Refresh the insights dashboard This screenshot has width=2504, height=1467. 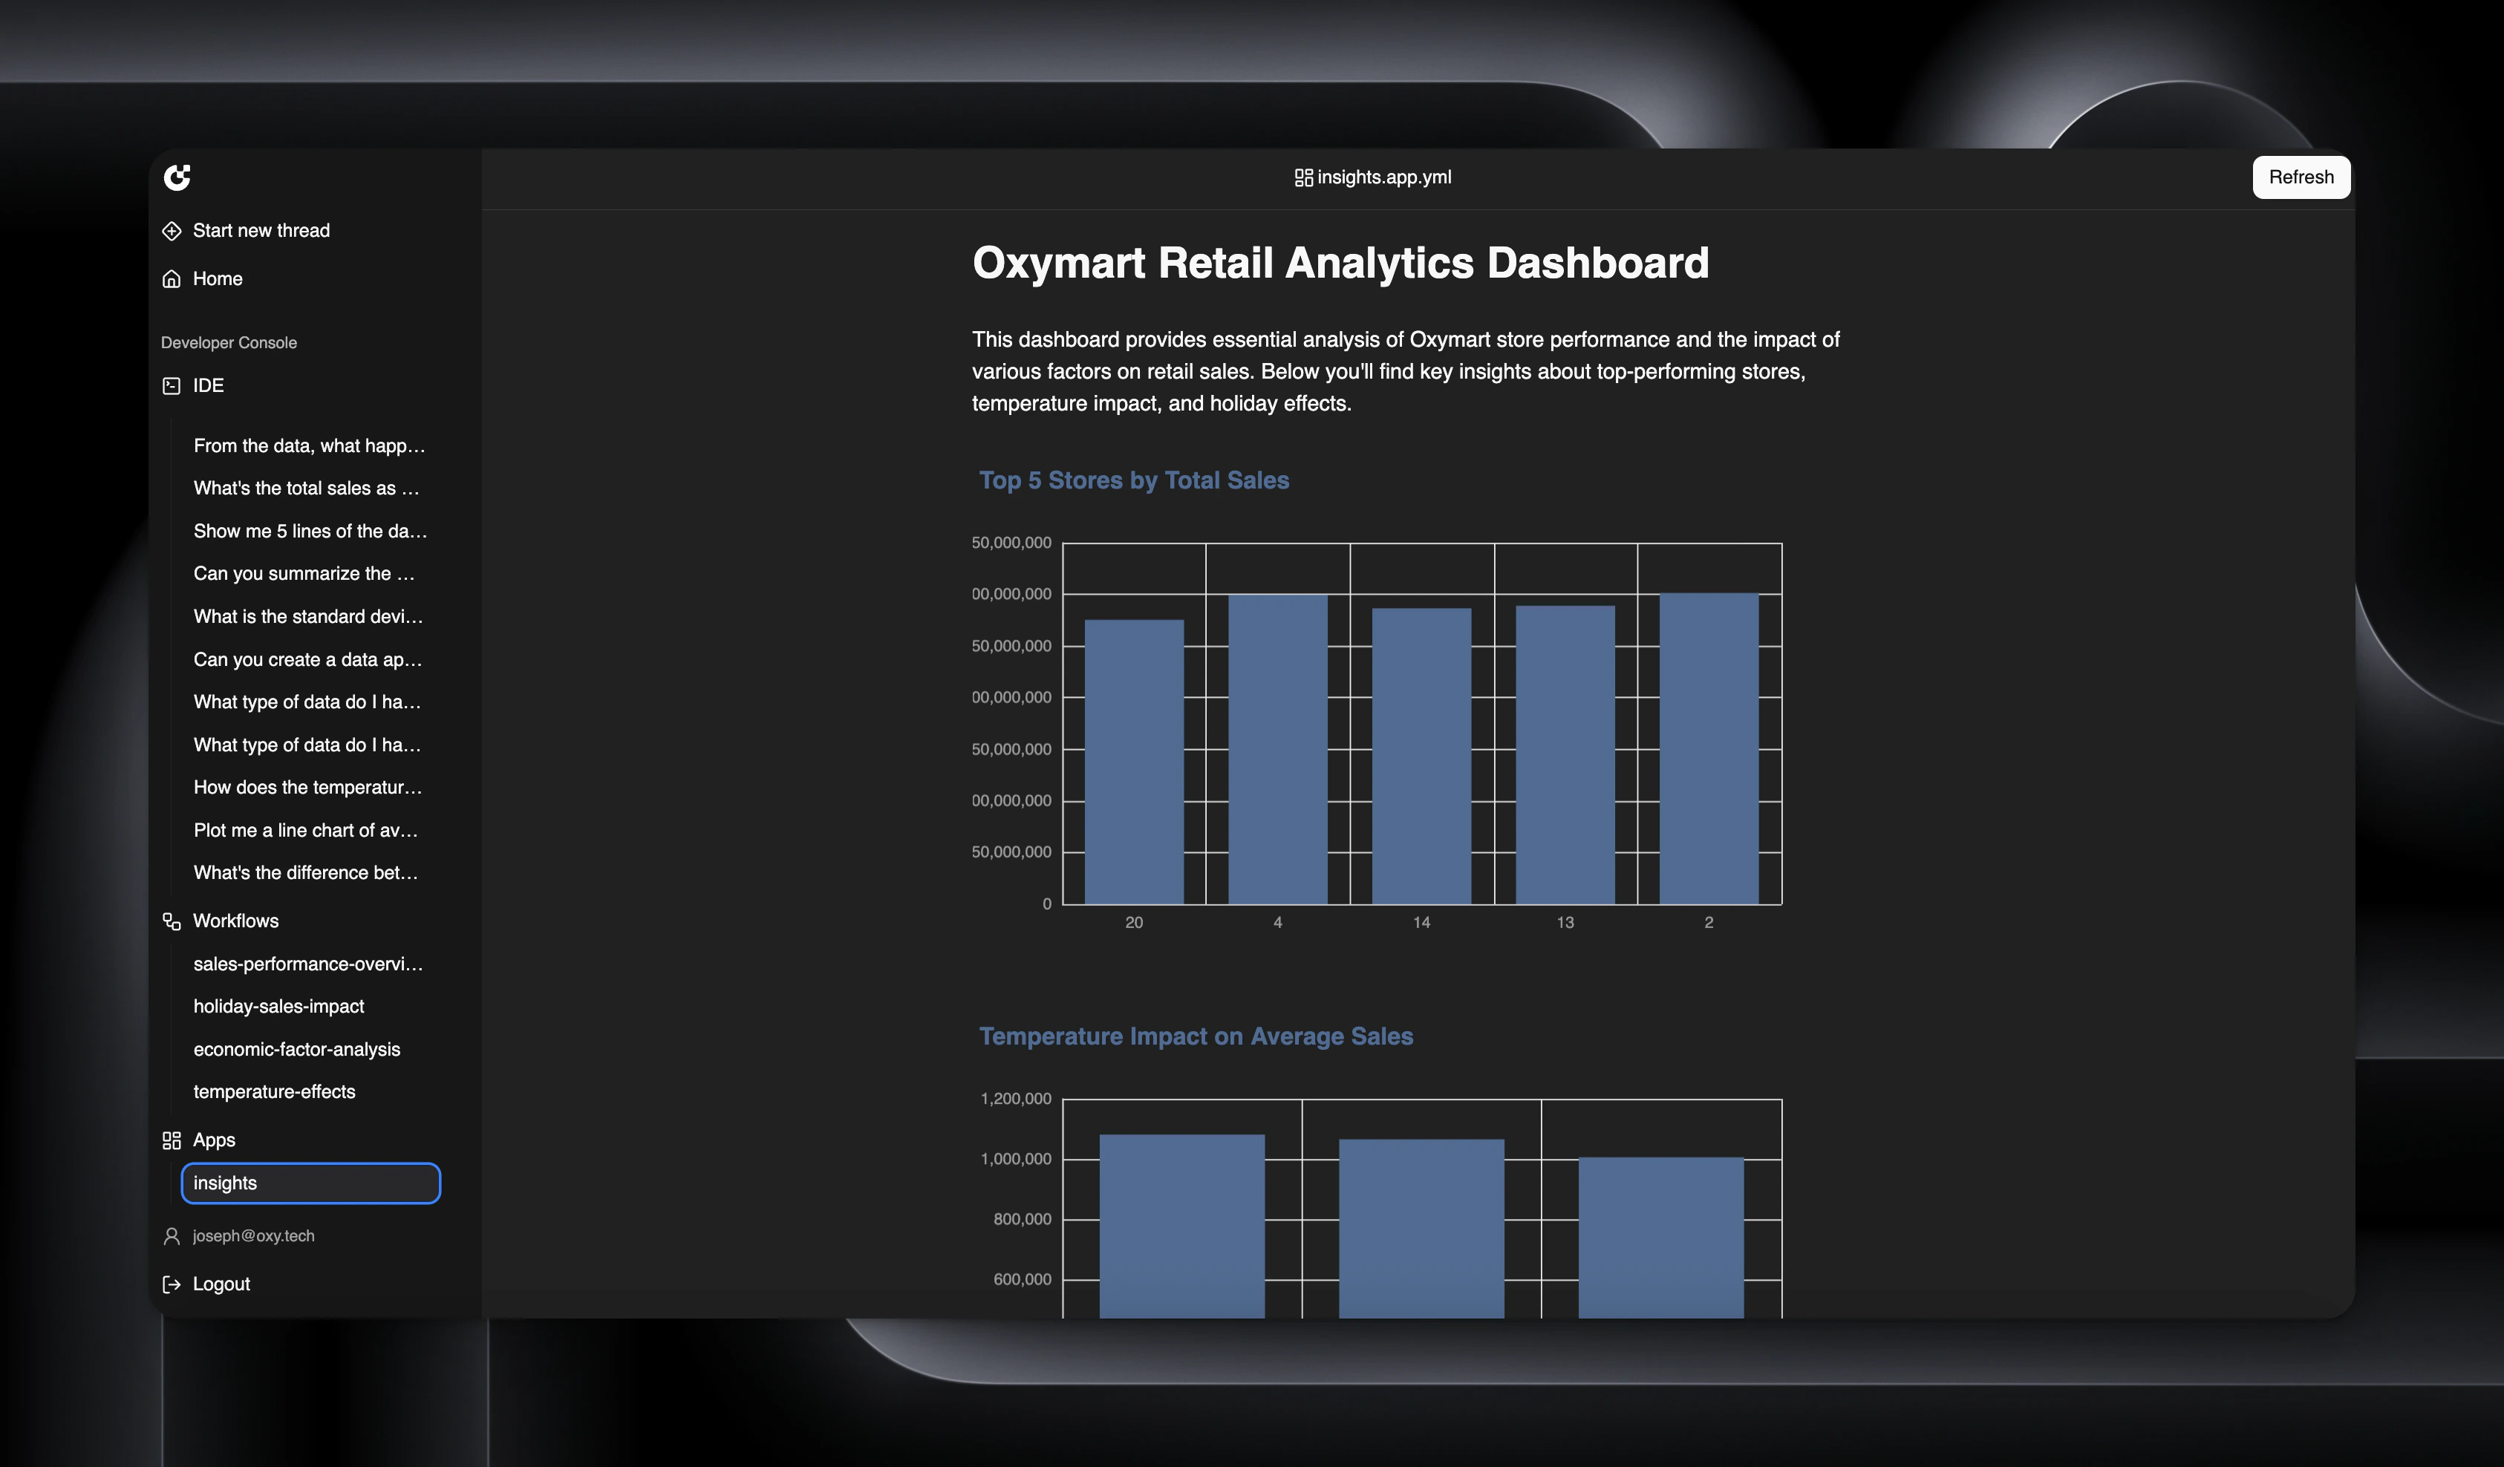2301,177
